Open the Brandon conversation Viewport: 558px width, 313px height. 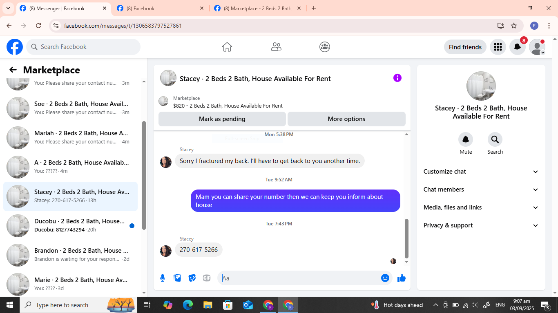(70, 255)
